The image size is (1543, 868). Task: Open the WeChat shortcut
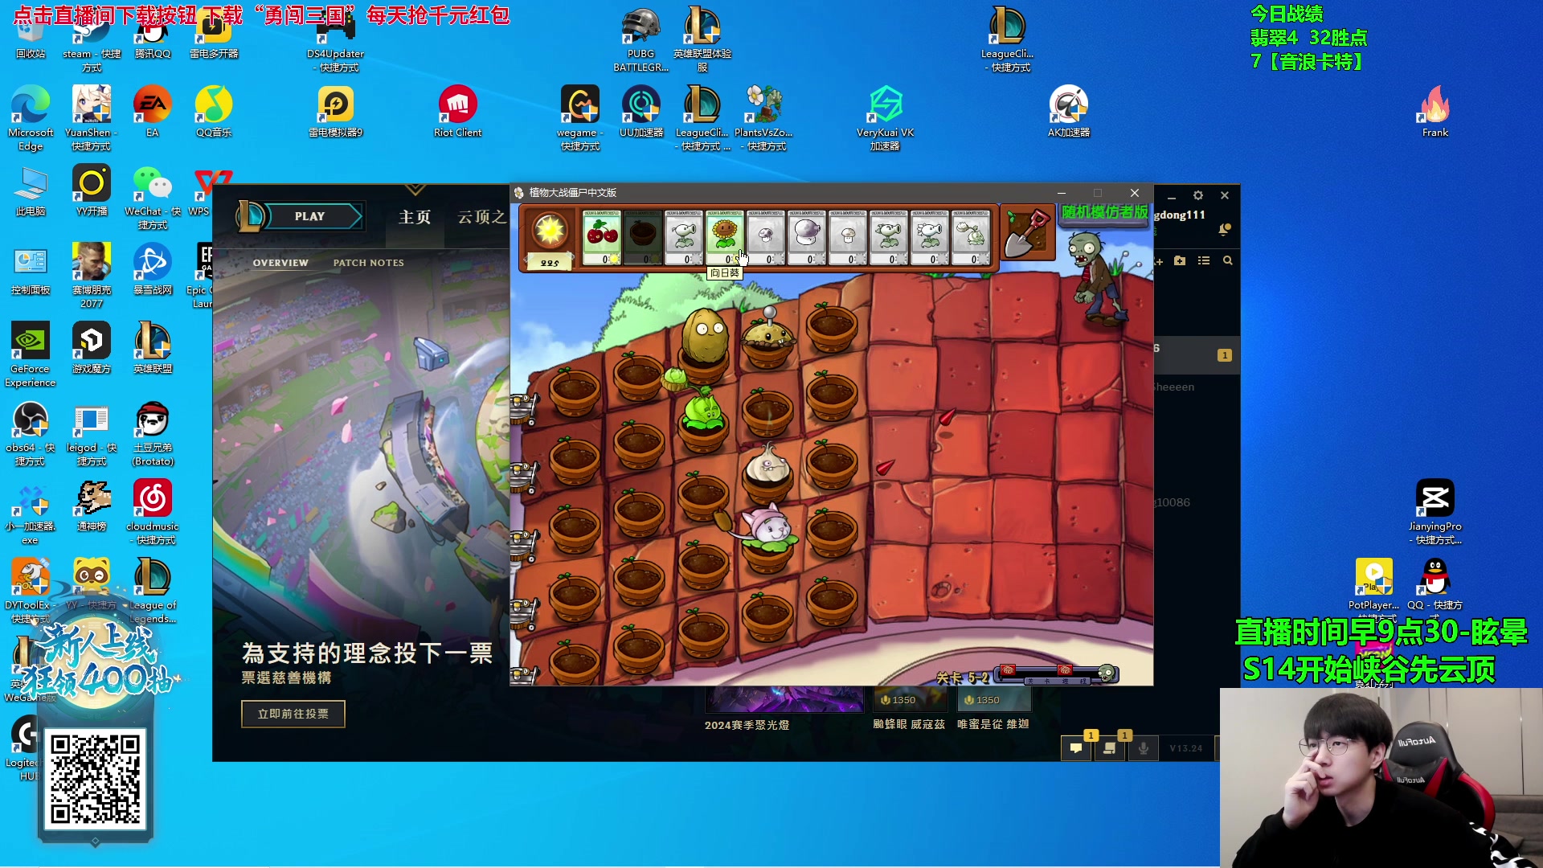[x=153, y=197]
